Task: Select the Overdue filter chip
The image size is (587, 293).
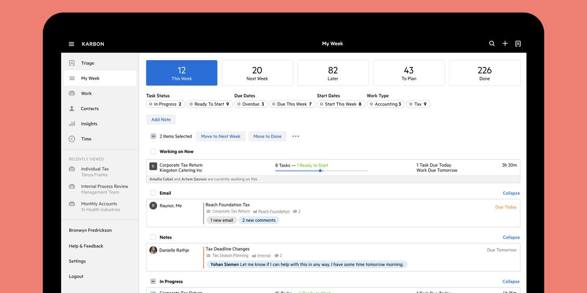Action: click(x=251, y=104)
